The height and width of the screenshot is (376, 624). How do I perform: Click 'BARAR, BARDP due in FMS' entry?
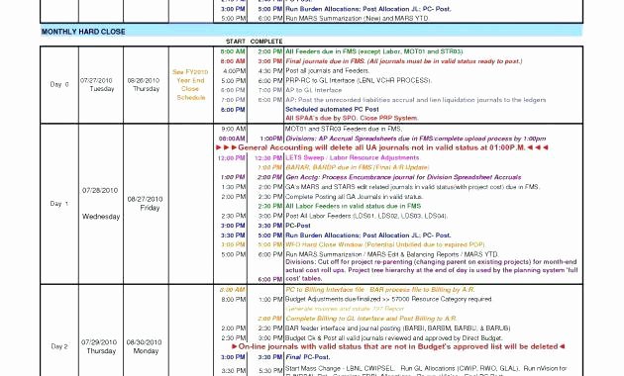click(358, 167)
